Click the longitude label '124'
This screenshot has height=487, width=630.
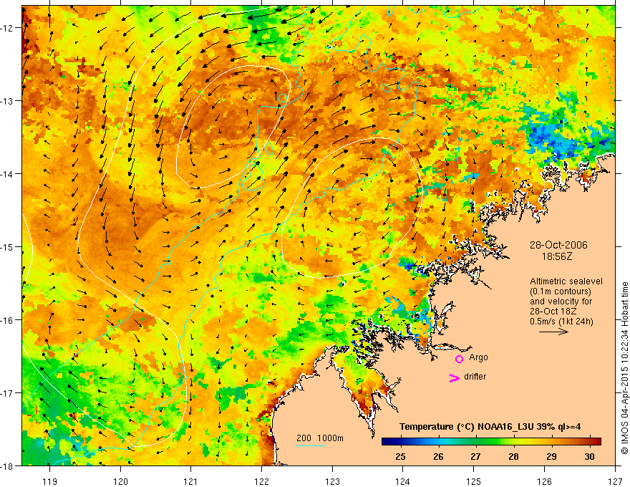point(403,481)
